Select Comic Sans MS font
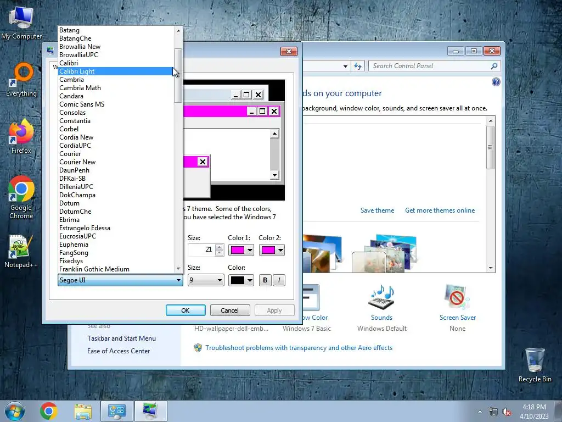 [115, 104]
